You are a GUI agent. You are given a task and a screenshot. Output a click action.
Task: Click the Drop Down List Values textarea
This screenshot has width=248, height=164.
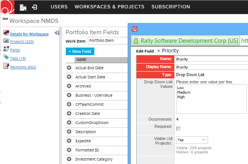pyautogui.click(x=211, y=99)
